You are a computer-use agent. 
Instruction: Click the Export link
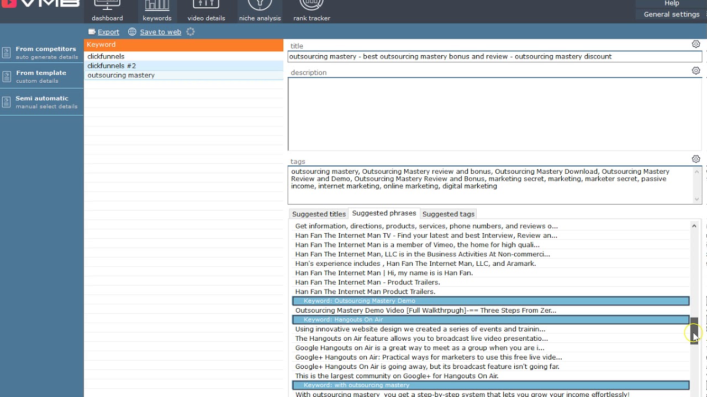108,32
